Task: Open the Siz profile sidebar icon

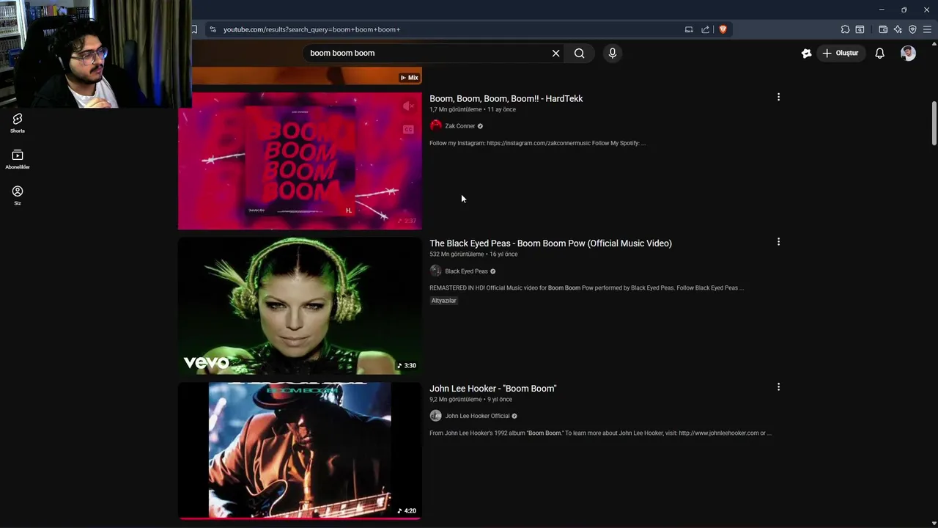Action: tap(18, 195)
